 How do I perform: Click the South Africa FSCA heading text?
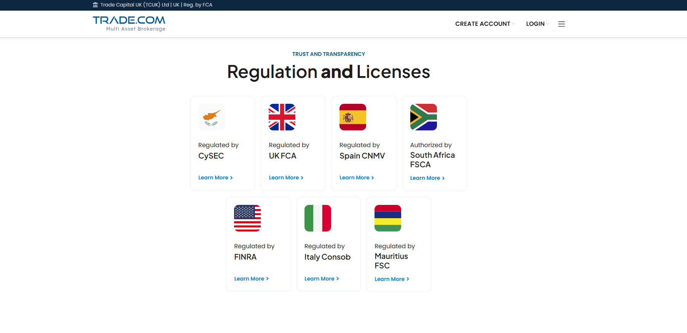(x=432, y=160)
